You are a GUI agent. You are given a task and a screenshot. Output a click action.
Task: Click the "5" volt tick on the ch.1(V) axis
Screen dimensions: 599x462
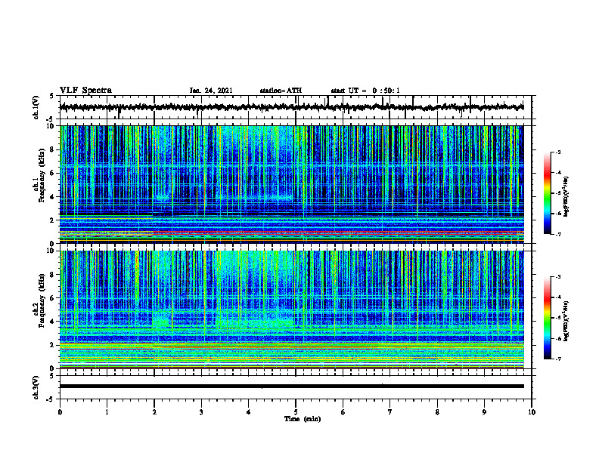click(x=52, y=97)
